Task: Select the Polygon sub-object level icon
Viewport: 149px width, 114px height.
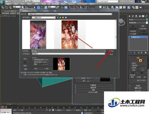Action: pos(140,60)
